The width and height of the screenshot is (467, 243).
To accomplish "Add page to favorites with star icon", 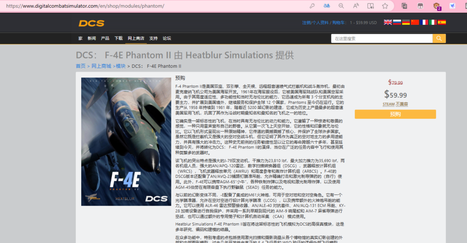I will click(x=385, y=6).
